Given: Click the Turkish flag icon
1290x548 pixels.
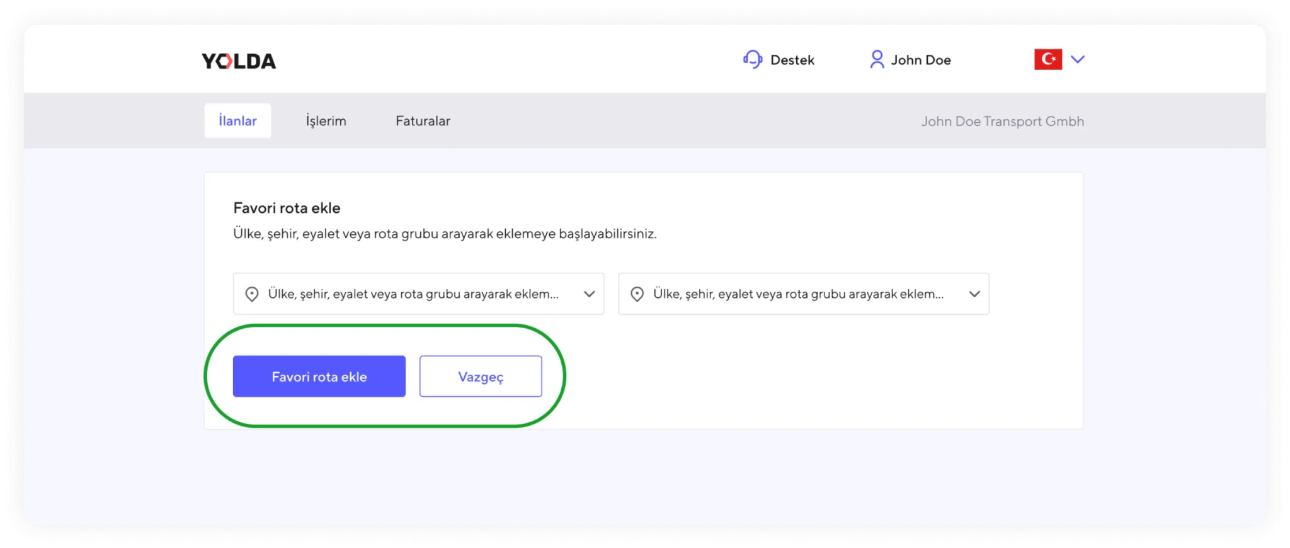Looking at the screenshot, I should [1048, 59].
